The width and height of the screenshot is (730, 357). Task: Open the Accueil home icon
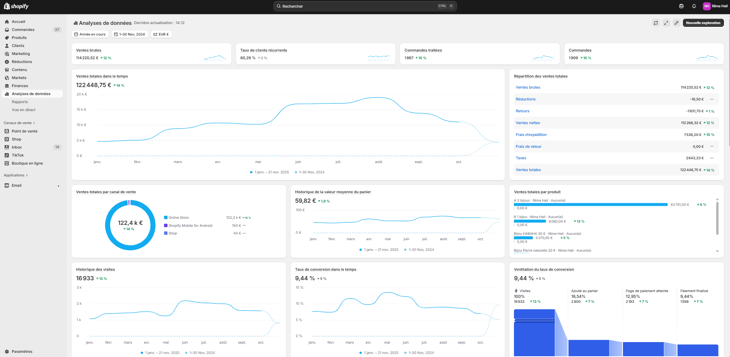pyautogui.click(x=7, y=22)
